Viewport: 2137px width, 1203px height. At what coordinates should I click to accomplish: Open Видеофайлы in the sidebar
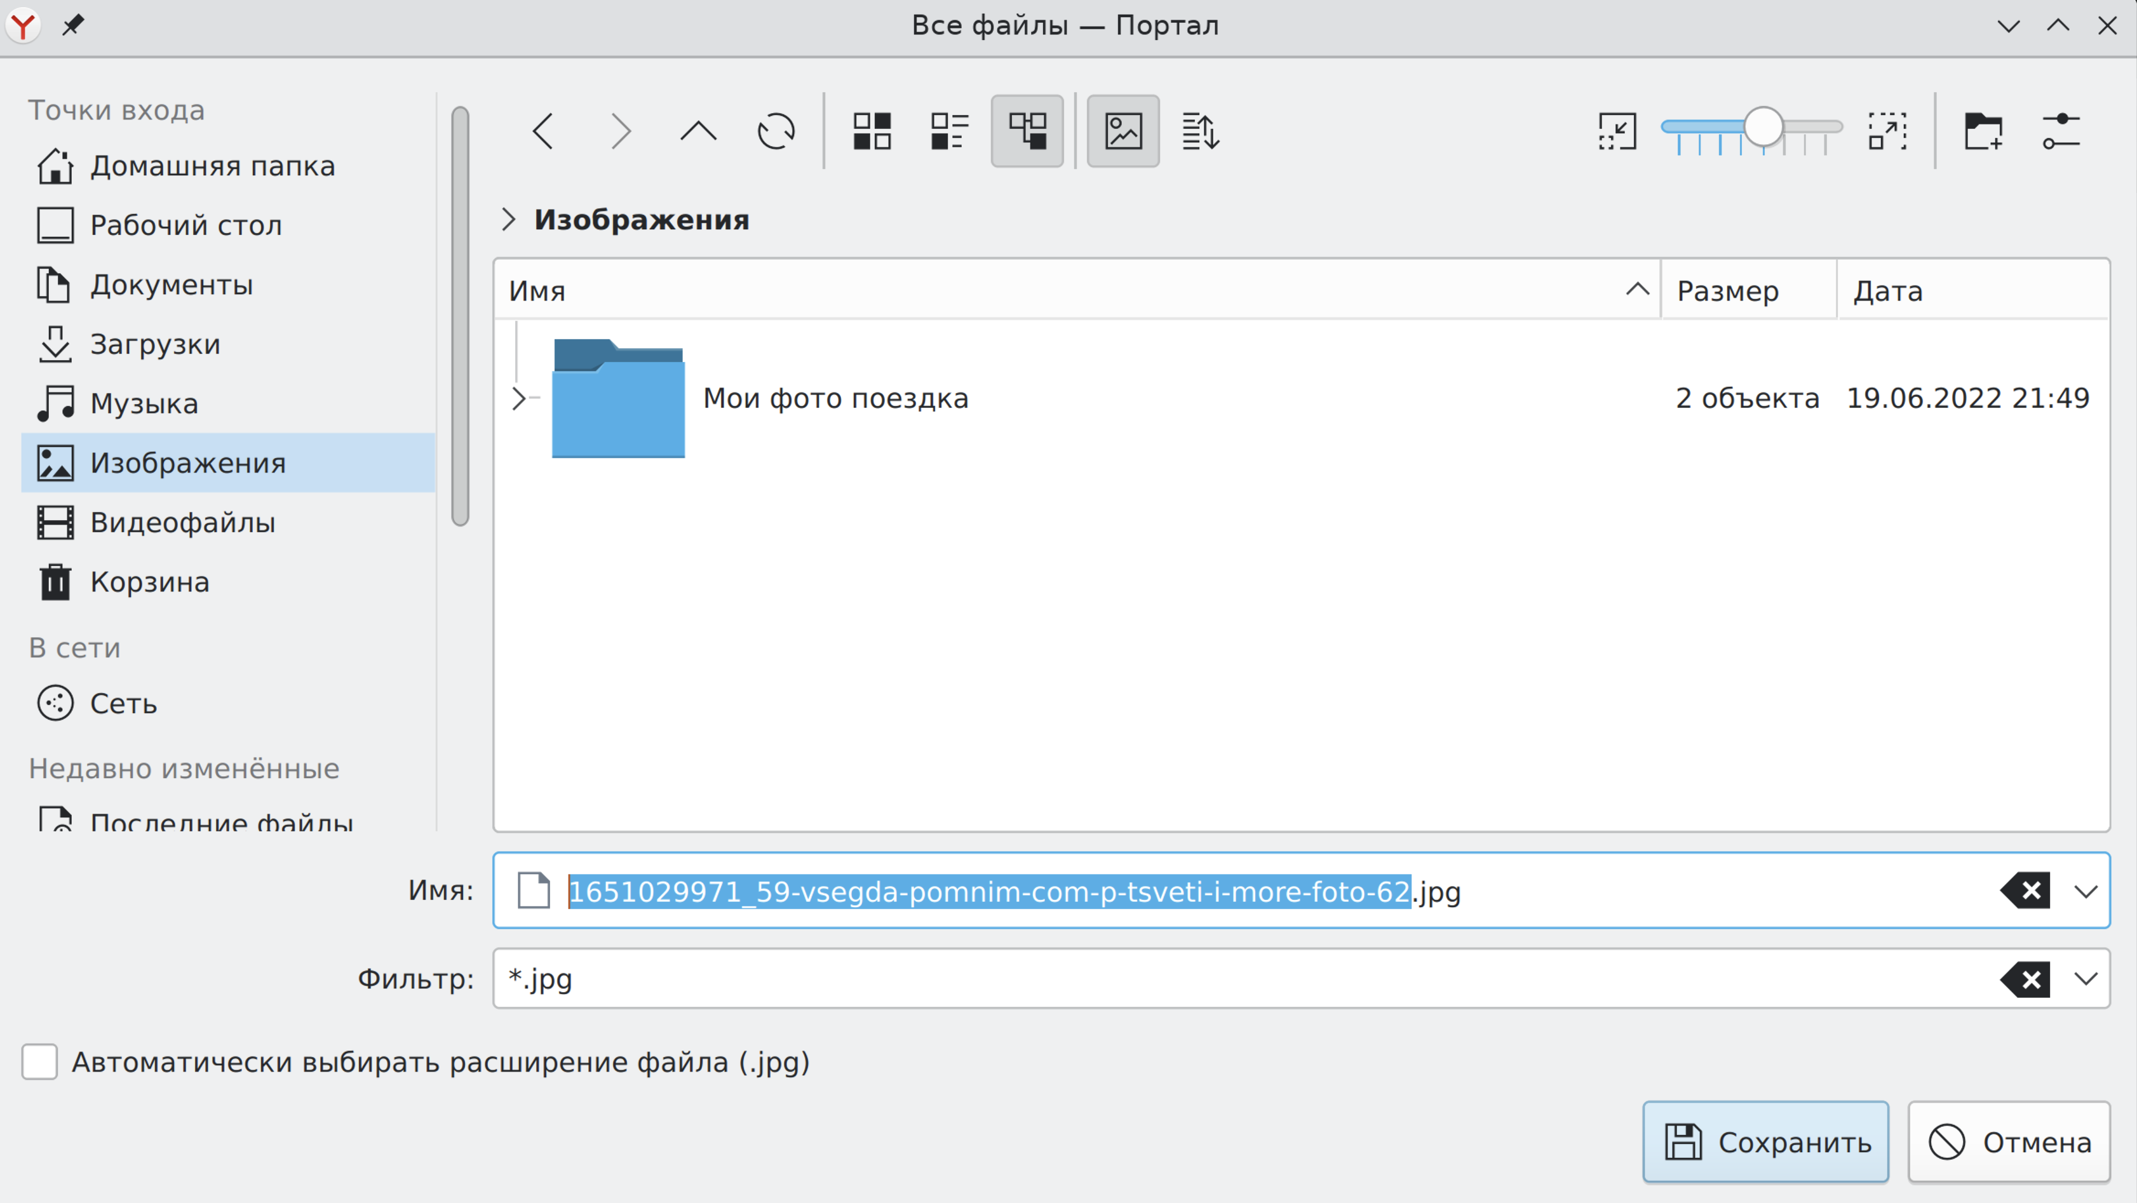227,523
